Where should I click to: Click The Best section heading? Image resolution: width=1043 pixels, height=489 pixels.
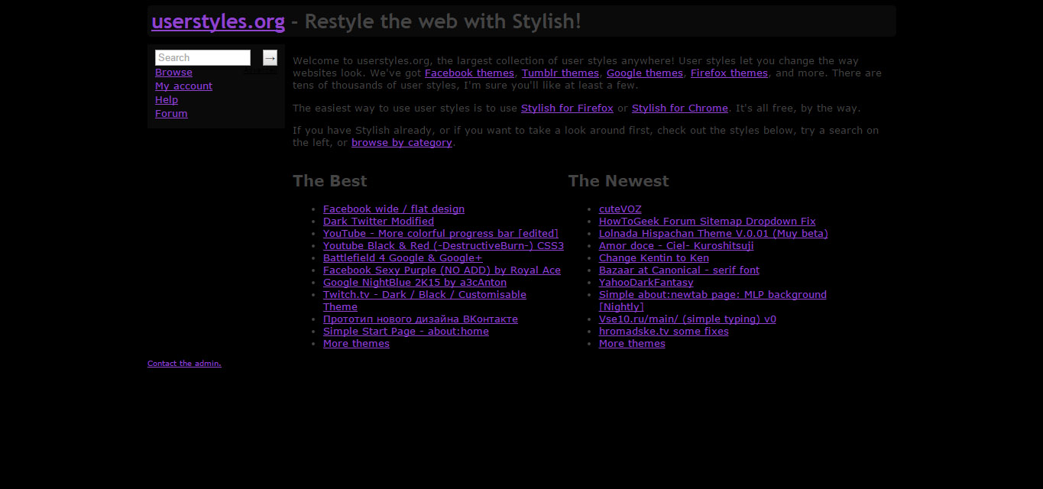tap(330, 181)
